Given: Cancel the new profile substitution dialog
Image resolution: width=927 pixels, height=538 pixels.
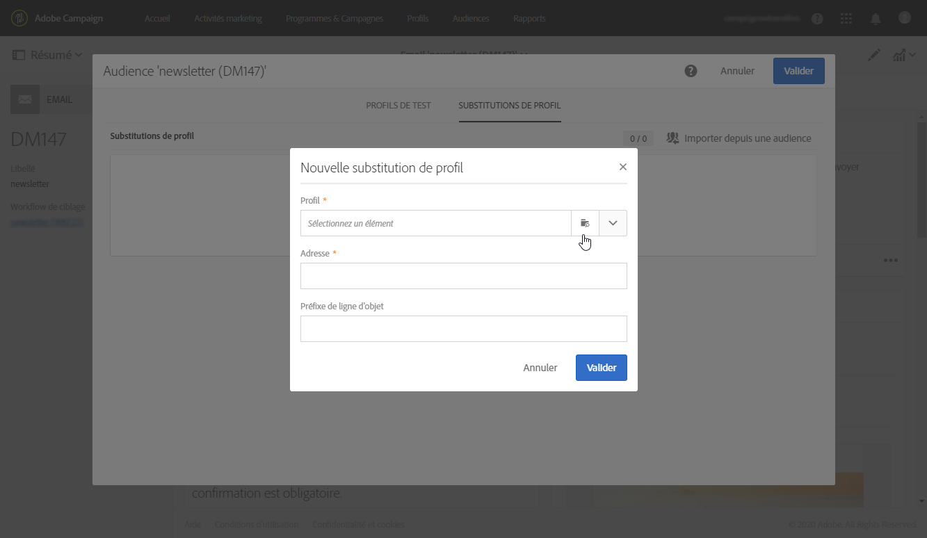Looking at the screenshot, I should (x=540, y=368).
